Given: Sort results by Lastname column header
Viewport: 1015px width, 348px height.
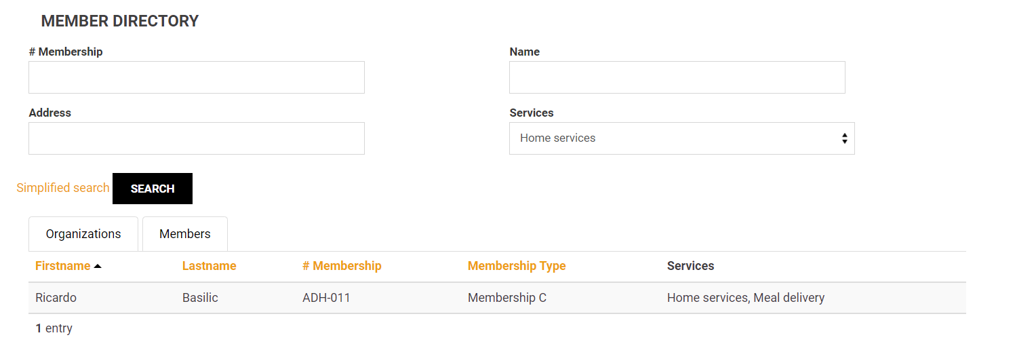Looking at the screenshot, I should [x=209, y=266].
